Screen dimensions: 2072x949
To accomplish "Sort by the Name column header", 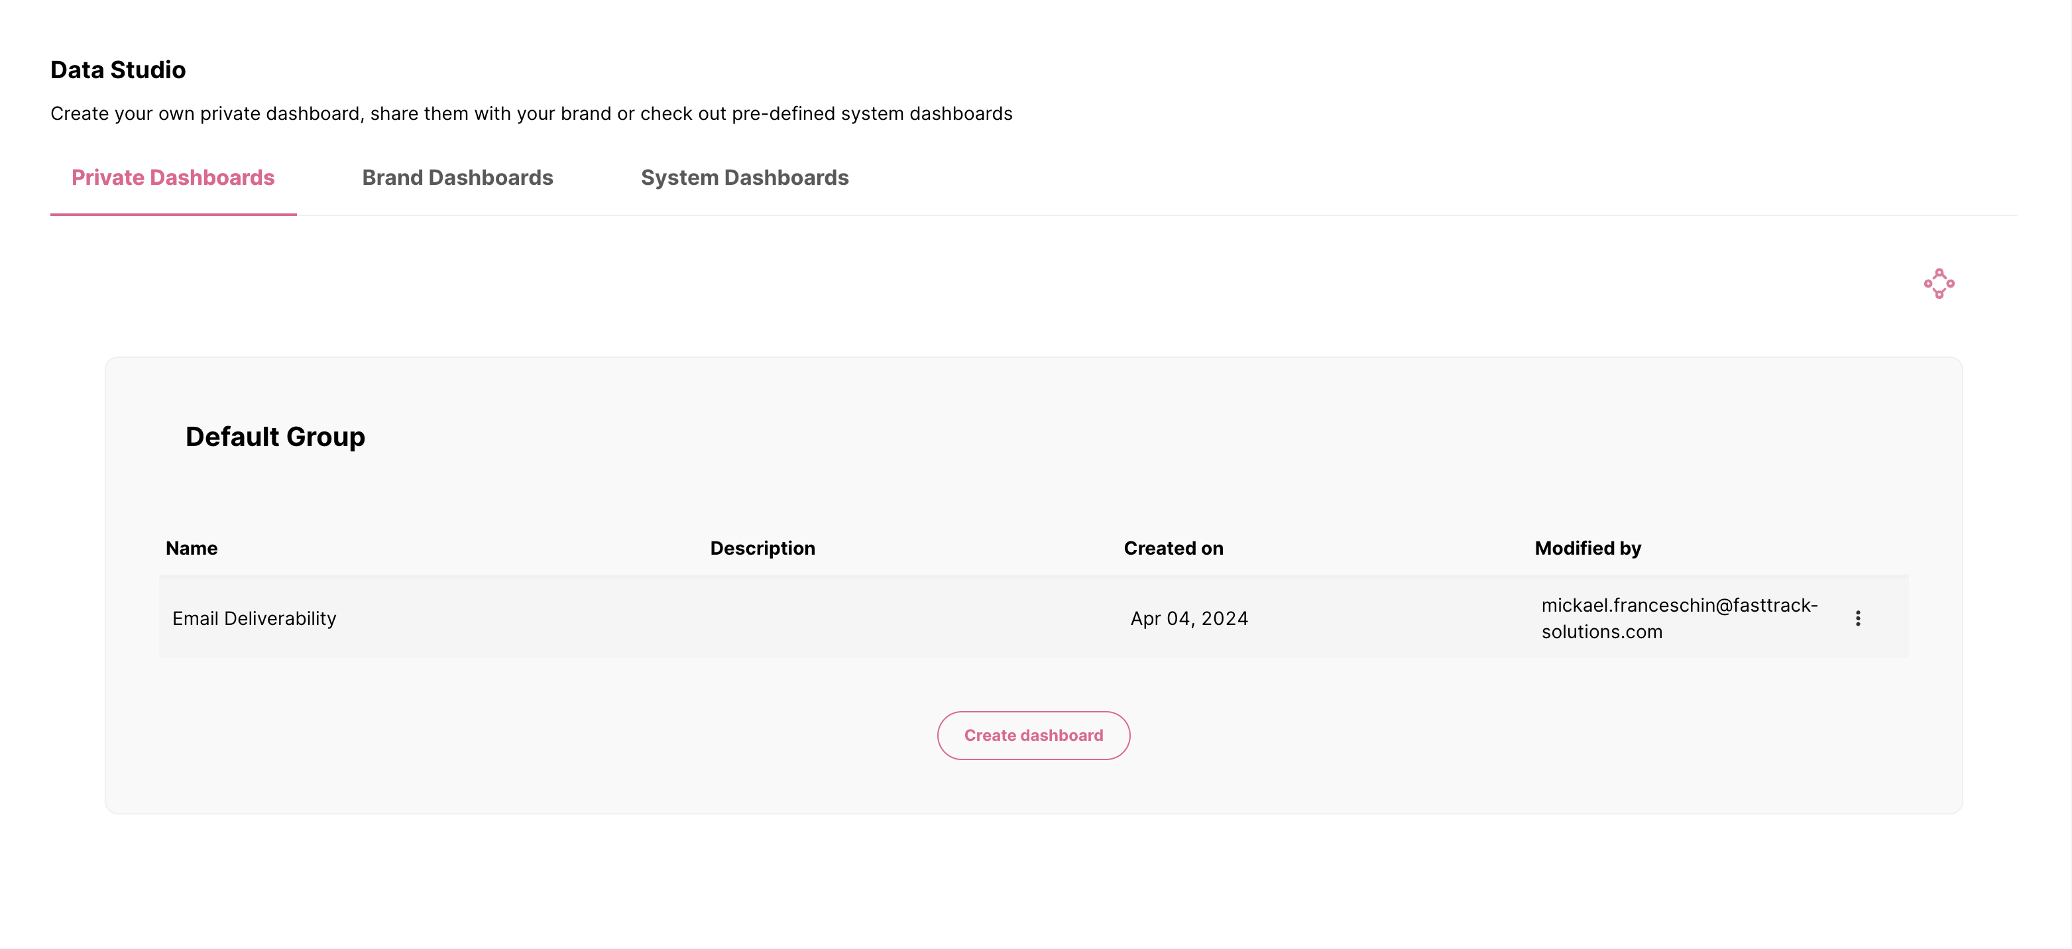I will 192,547.
